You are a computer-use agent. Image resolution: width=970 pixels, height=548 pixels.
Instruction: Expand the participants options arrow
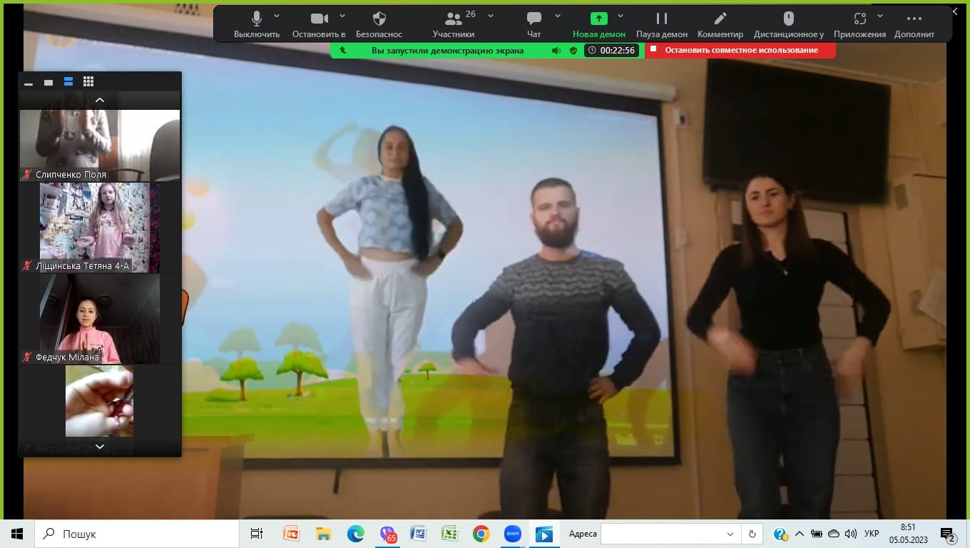[x=491, y=16]
